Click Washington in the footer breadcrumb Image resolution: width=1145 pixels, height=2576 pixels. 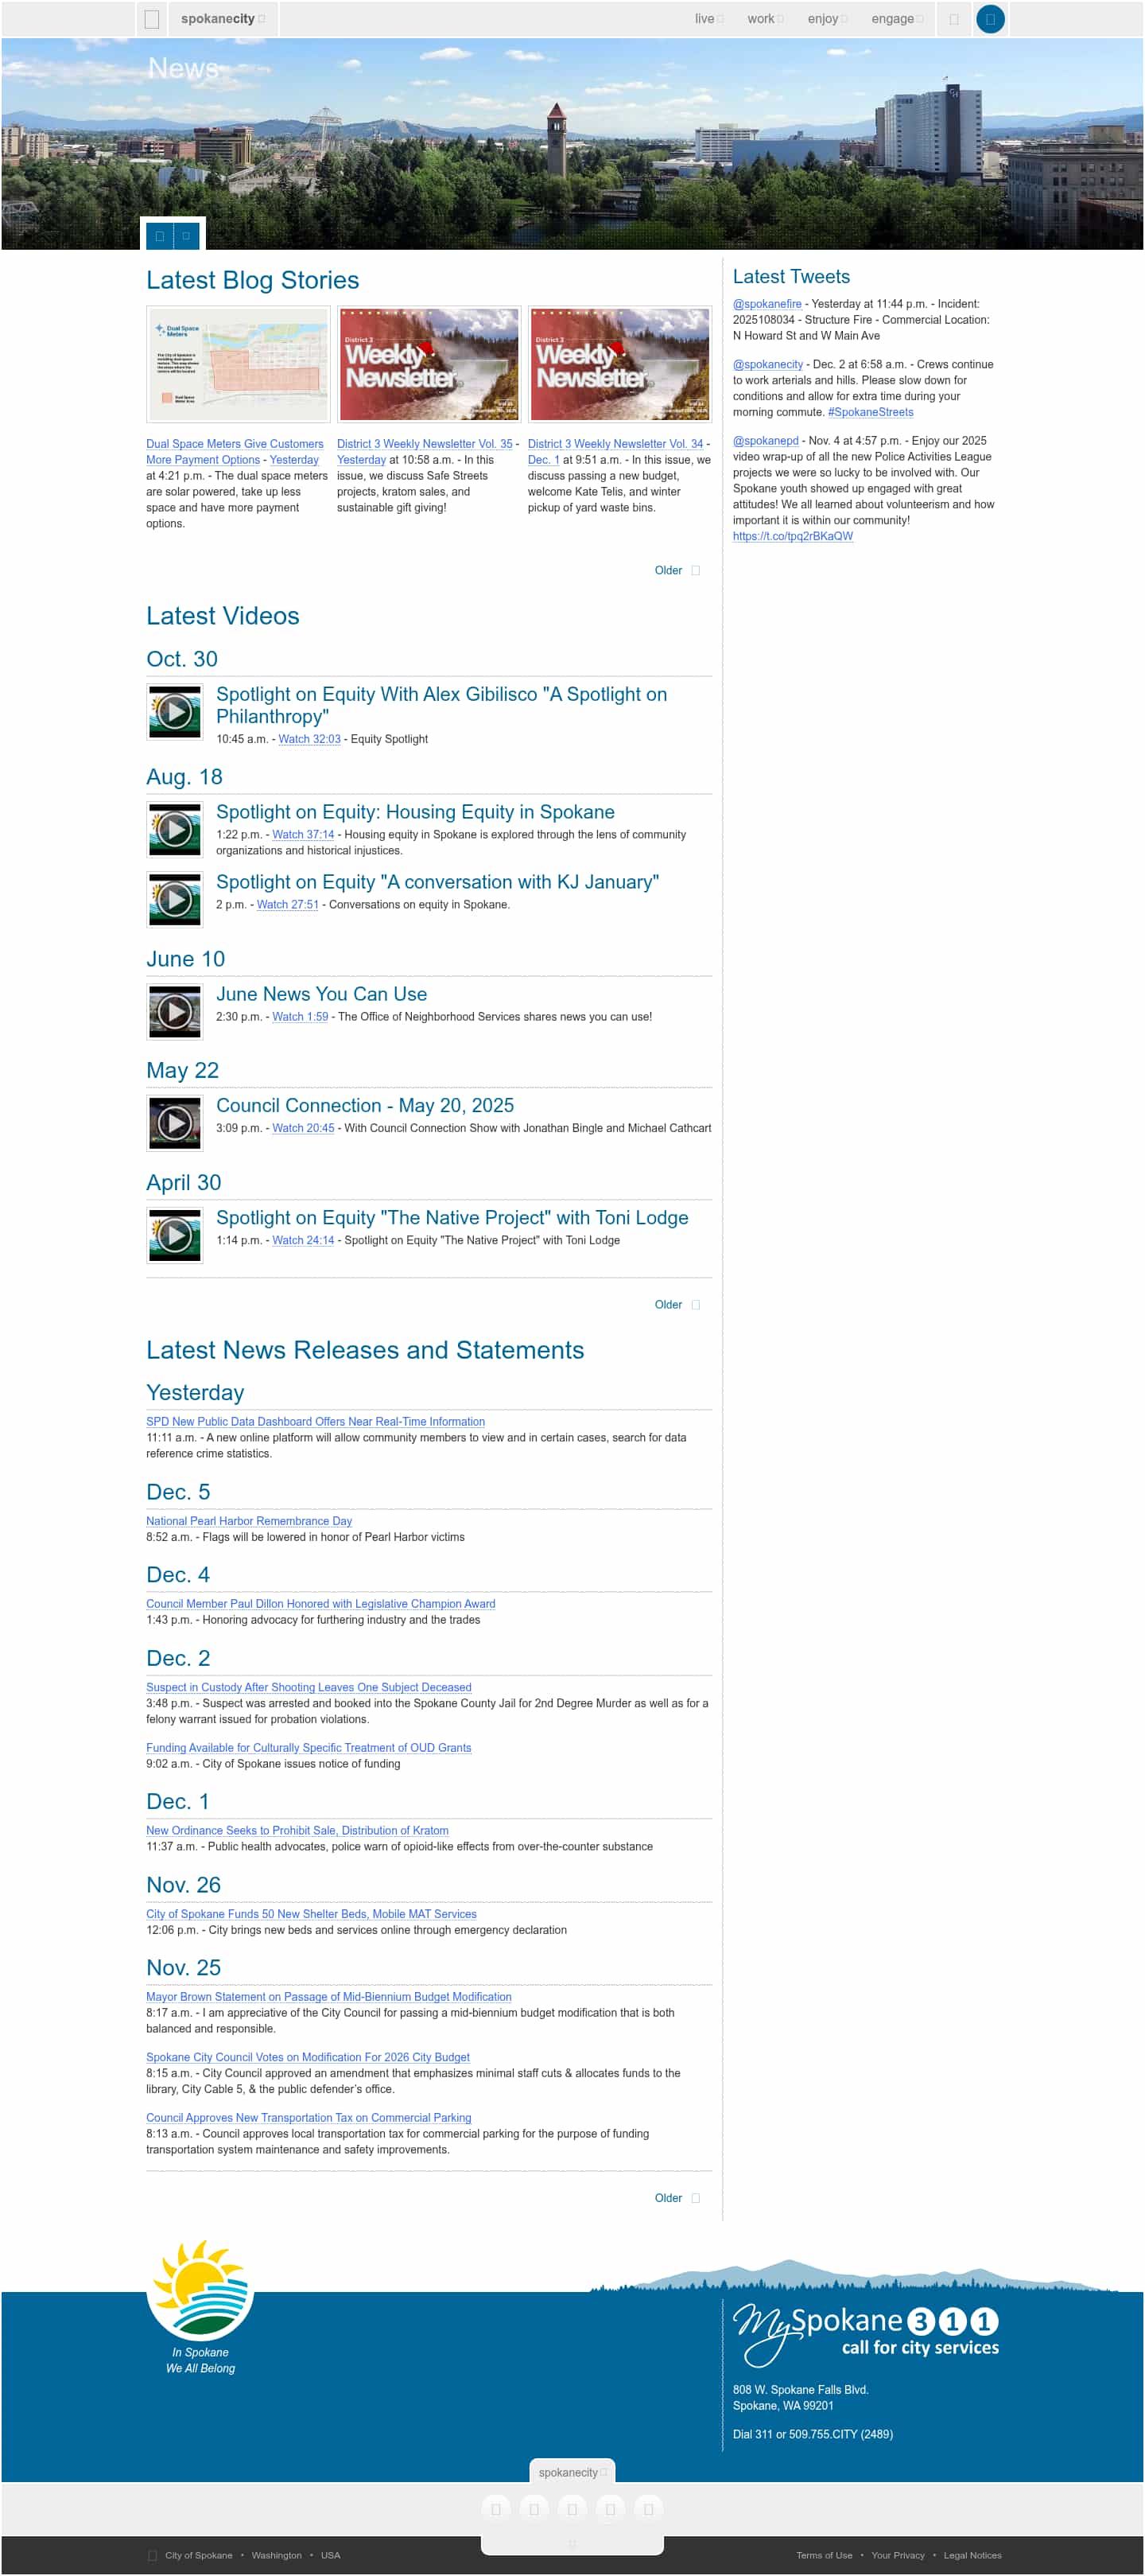click(277, 2555)
